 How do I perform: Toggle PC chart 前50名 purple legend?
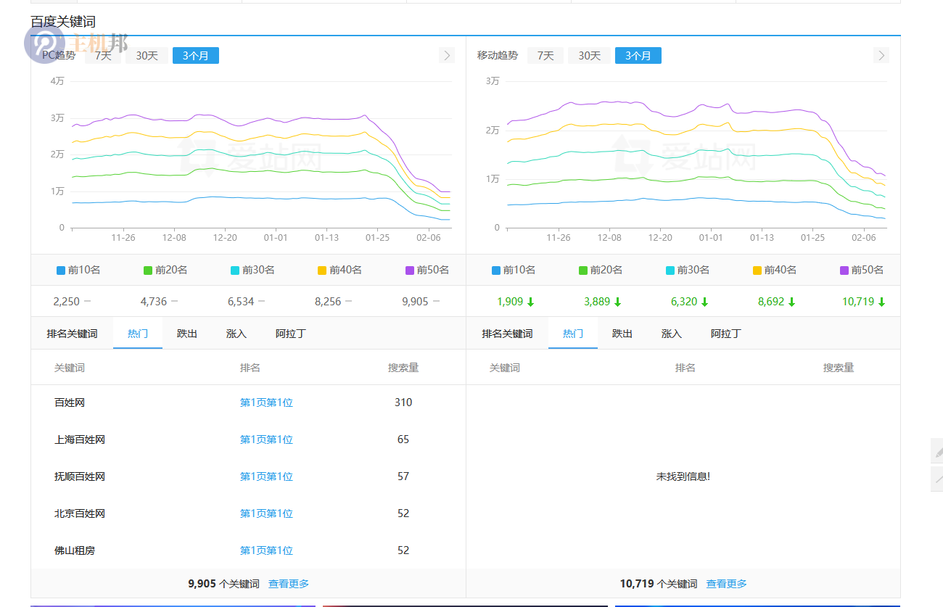tap(427, 270)
